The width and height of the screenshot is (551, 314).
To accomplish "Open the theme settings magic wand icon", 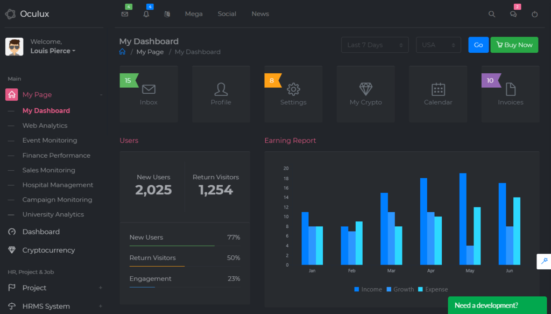I will tap(543, 262).
